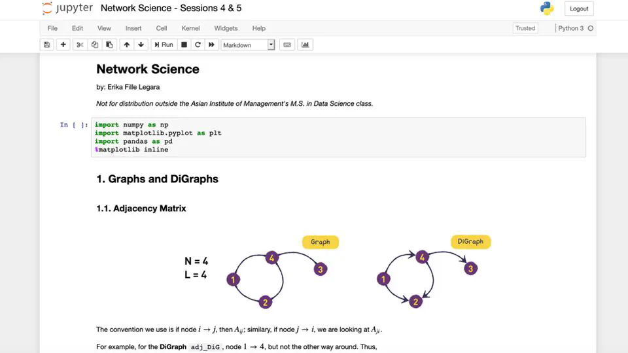Expand the Widgets menu

coord(226,28)
